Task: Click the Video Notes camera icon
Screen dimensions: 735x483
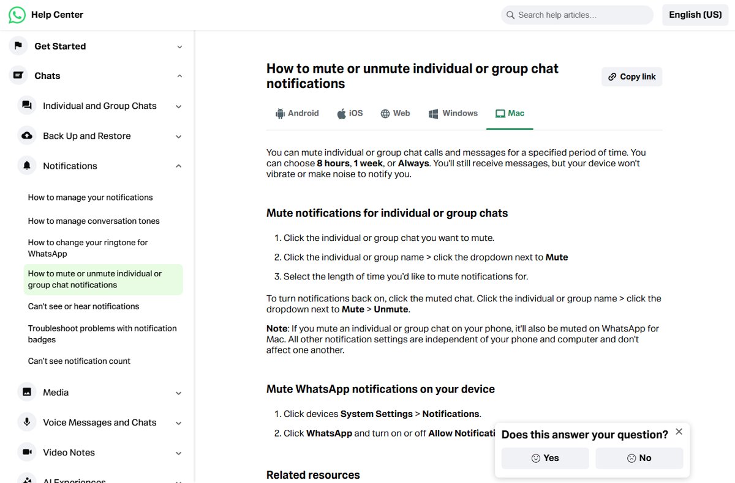Action: [x=27, y=452]
